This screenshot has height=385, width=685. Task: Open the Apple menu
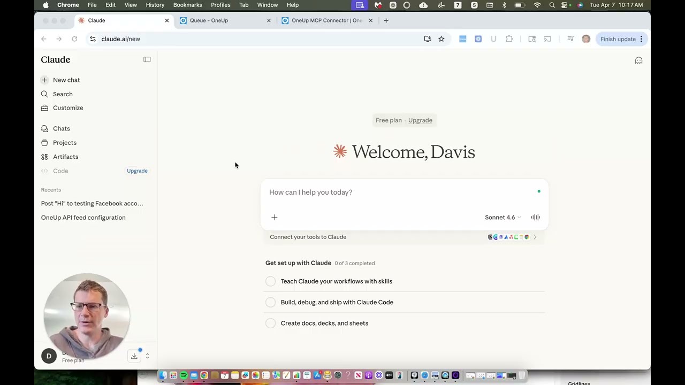tap(45, 5)
